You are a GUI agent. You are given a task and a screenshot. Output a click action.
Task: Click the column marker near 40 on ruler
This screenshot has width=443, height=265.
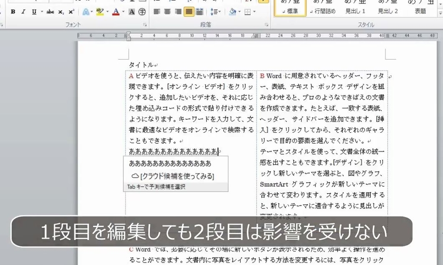(x=387, y=36)
